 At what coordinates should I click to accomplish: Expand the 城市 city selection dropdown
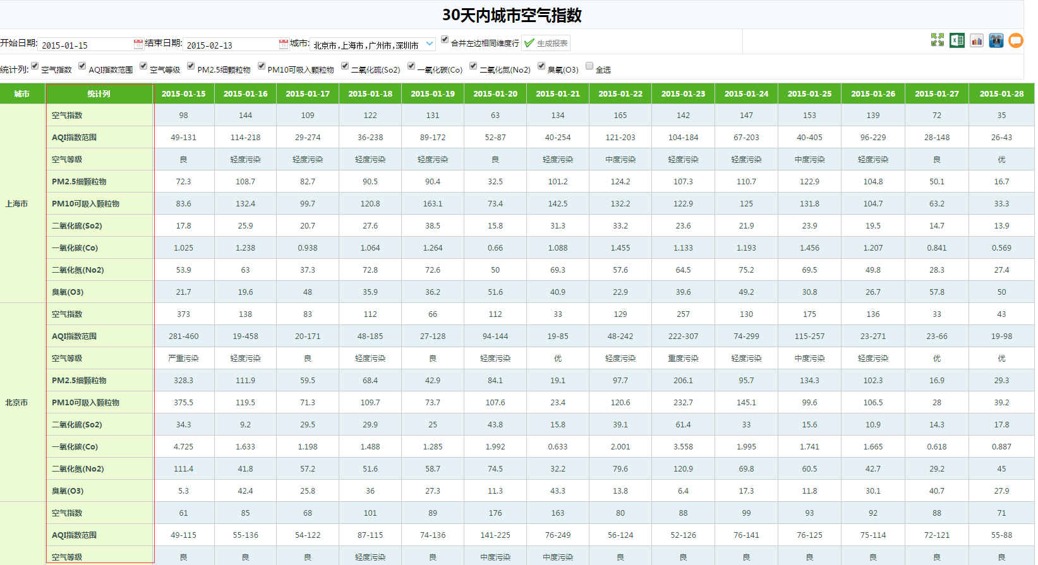430,44
